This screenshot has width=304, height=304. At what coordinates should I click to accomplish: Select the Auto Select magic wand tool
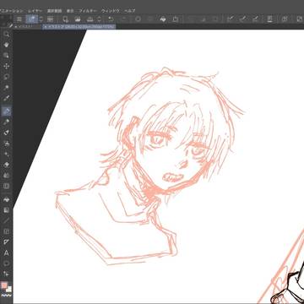point(7,88)
